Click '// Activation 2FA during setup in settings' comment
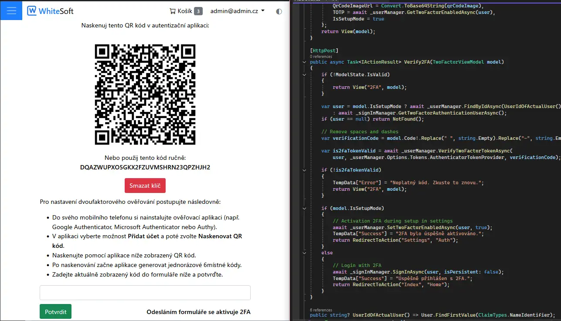Image resolution: width=561 pixels, height=321 pixels. (393, 221)
